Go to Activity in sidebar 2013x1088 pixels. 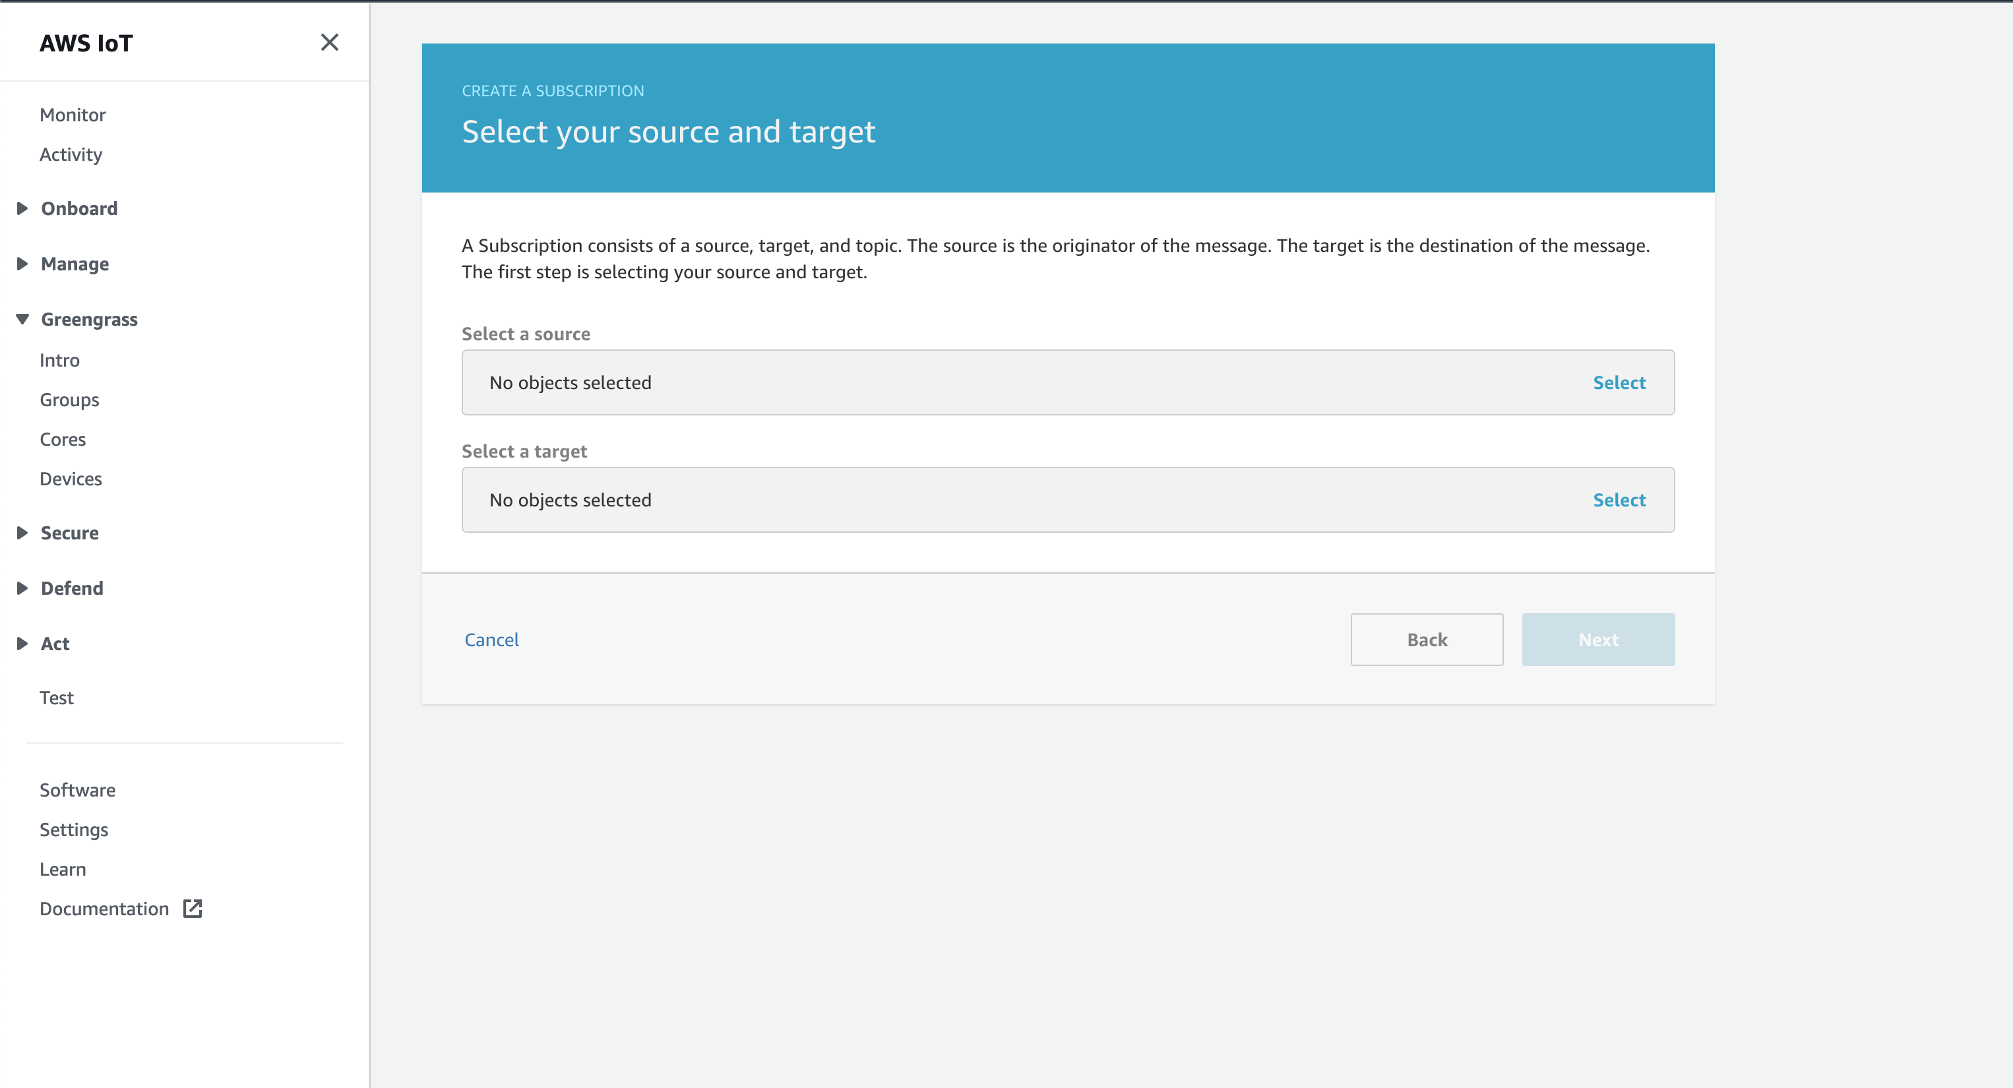(71, 155)
